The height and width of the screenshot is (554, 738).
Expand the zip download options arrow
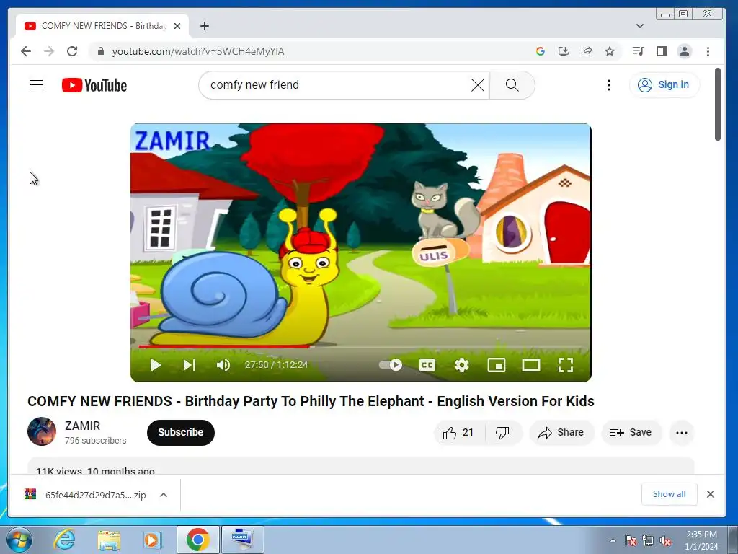[164, 495]
